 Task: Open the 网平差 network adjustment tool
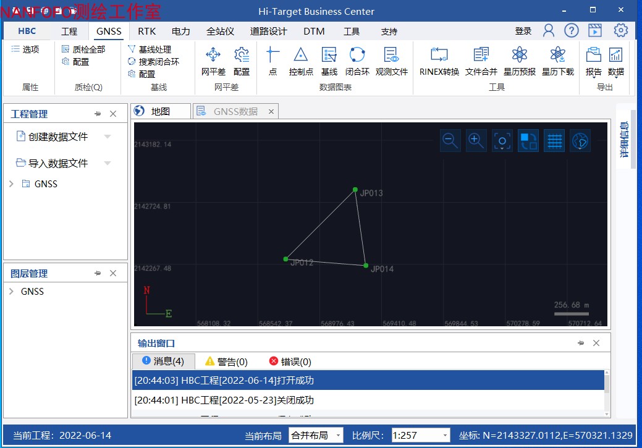[213, 61]
